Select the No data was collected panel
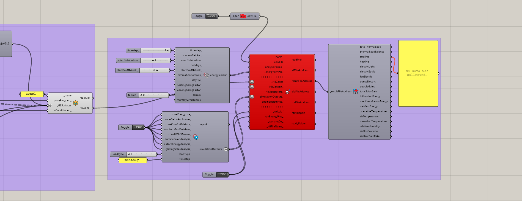This screenshot has width=522, height=201. click(418, 73)
